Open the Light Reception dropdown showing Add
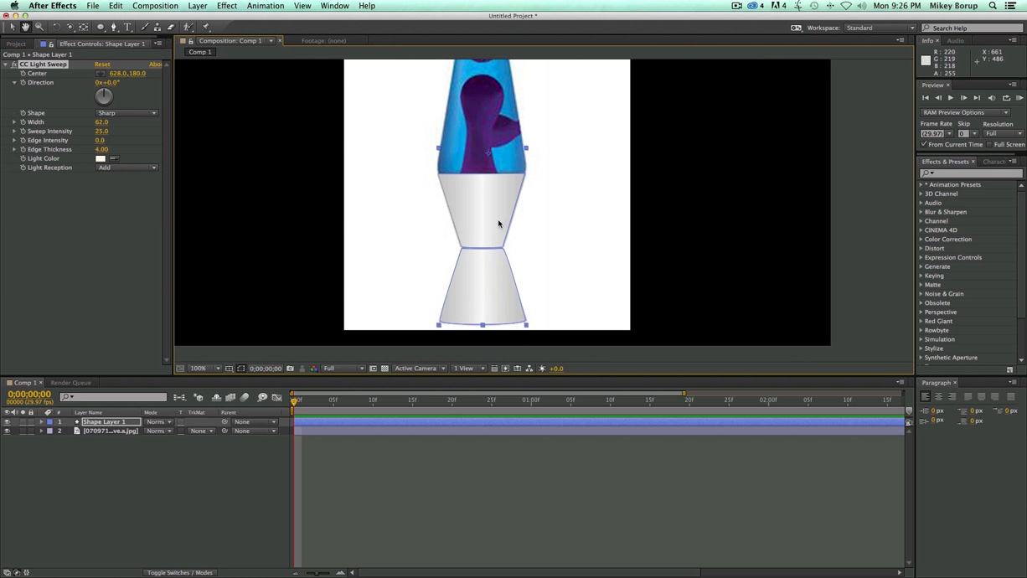1027x578 pixels. [x=126, y=167]
